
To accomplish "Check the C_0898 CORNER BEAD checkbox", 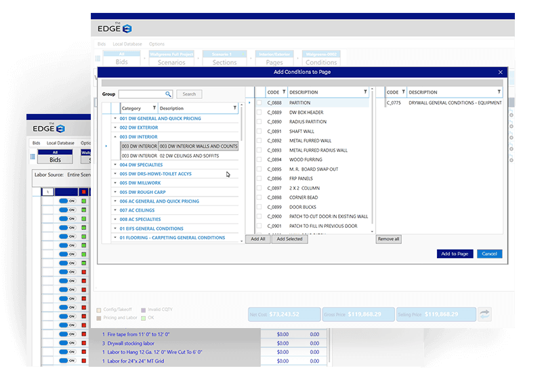I will pos(259,197).
